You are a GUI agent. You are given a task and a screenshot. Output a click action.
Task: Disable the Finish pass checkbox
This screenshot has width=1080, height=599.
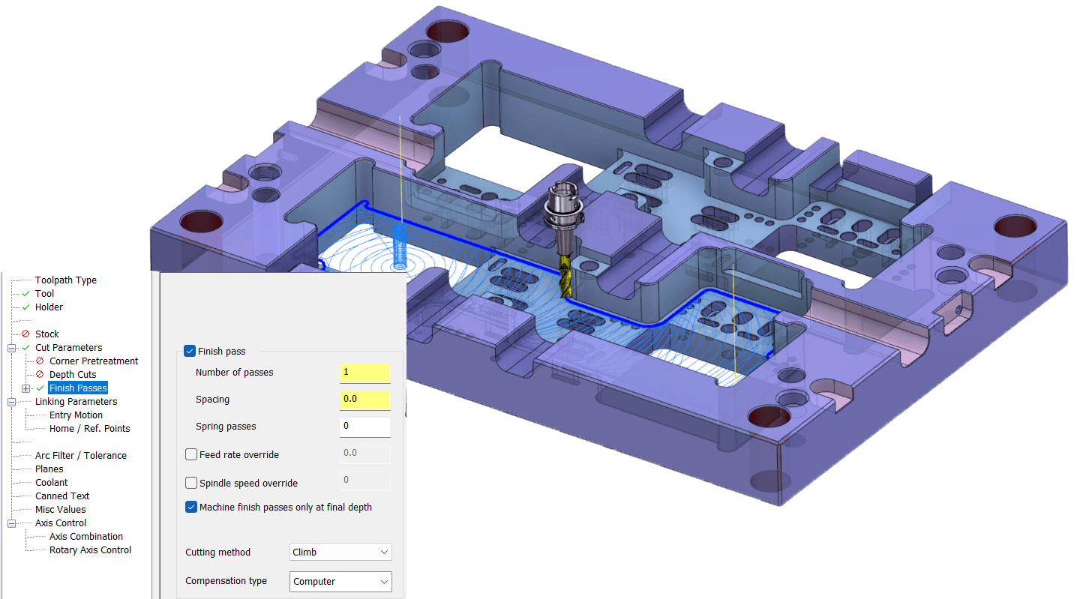pos(190,351)
